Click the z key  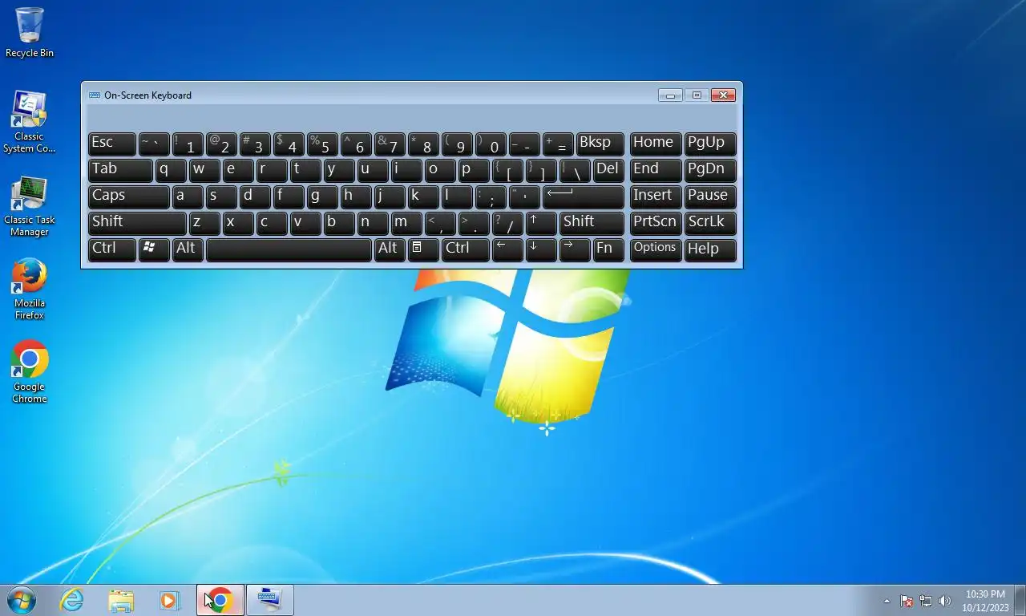(204, 223)
